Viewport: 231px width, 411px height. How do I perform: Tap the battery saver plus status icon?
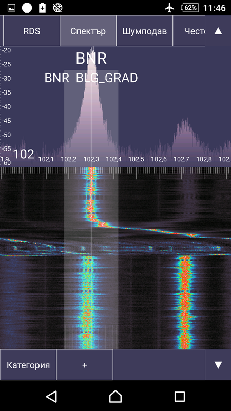(x=43, y=8)
